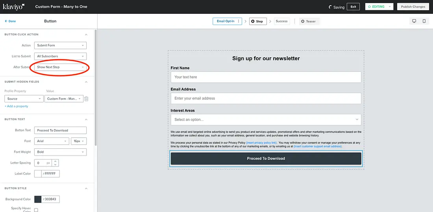Screen dimensions: 433x212
Task: Increase letter spacing with up arrow
Action: [x=56, y=161]
